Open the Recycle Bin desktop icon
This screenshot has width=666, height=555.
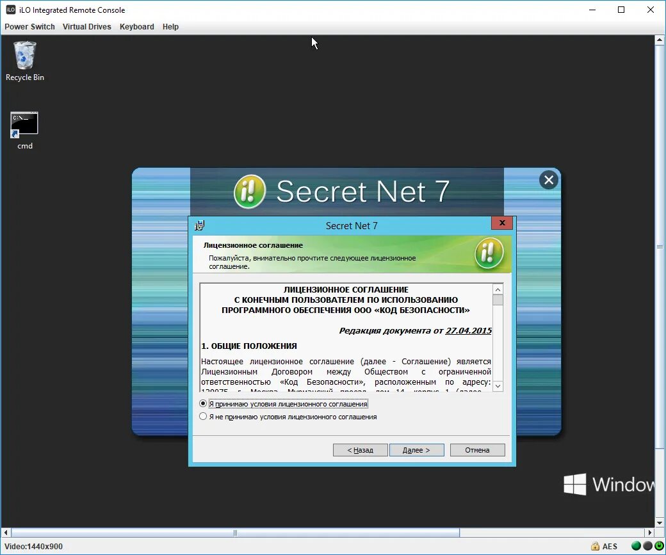pos(24,61)
